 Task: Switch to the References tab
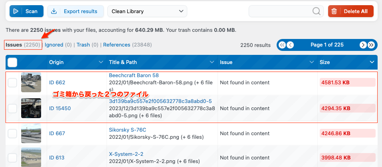coord(117,45)
